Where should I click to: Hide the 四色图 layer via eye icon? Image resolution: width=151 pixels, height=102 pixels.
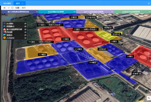25,32
